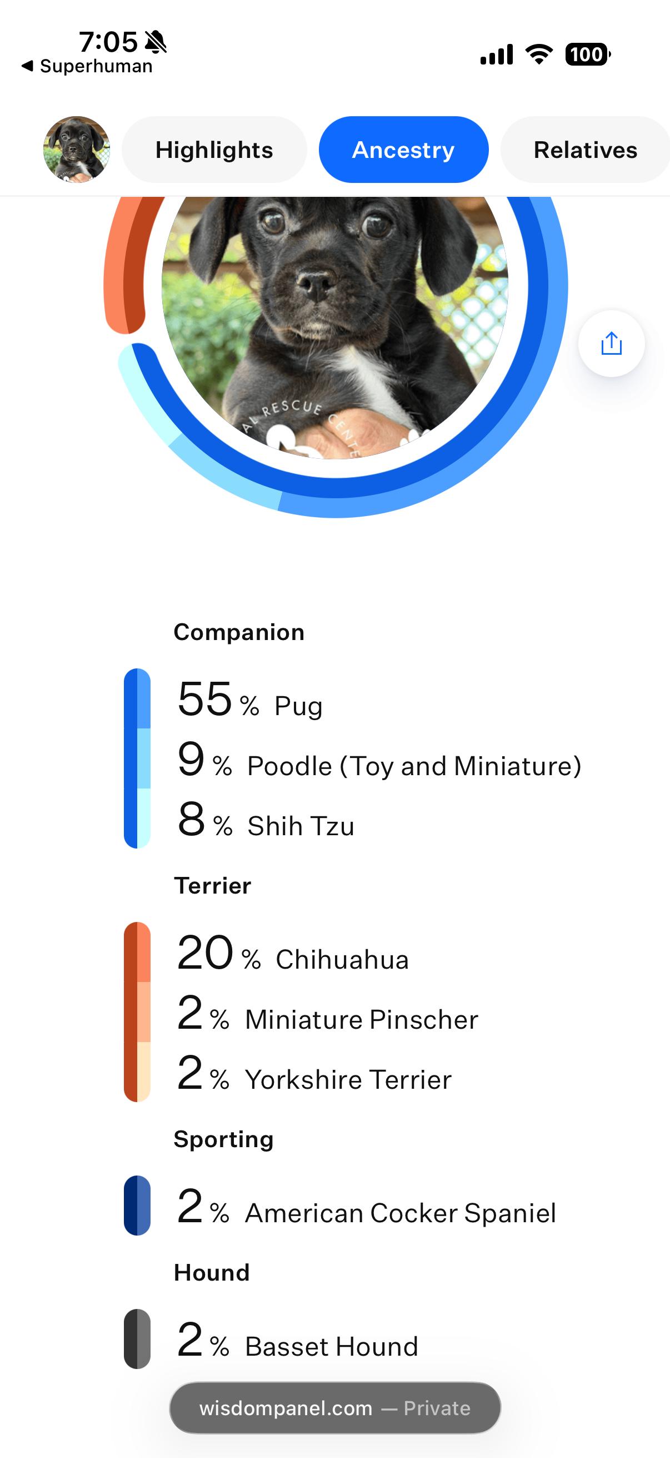This screenshot has height=1458, width=670.
Task: Tap the wisdompanel.com address bar
Action: 334,1407
